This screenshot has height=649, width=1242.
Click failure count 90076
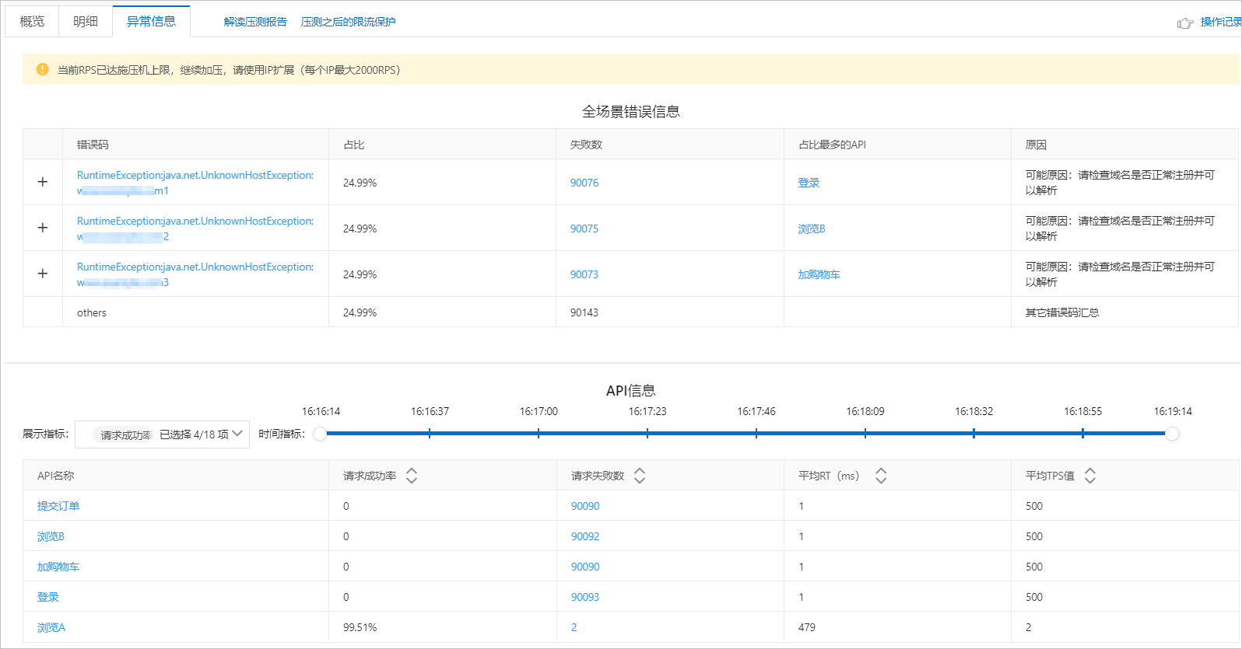[x=584, y=183]
